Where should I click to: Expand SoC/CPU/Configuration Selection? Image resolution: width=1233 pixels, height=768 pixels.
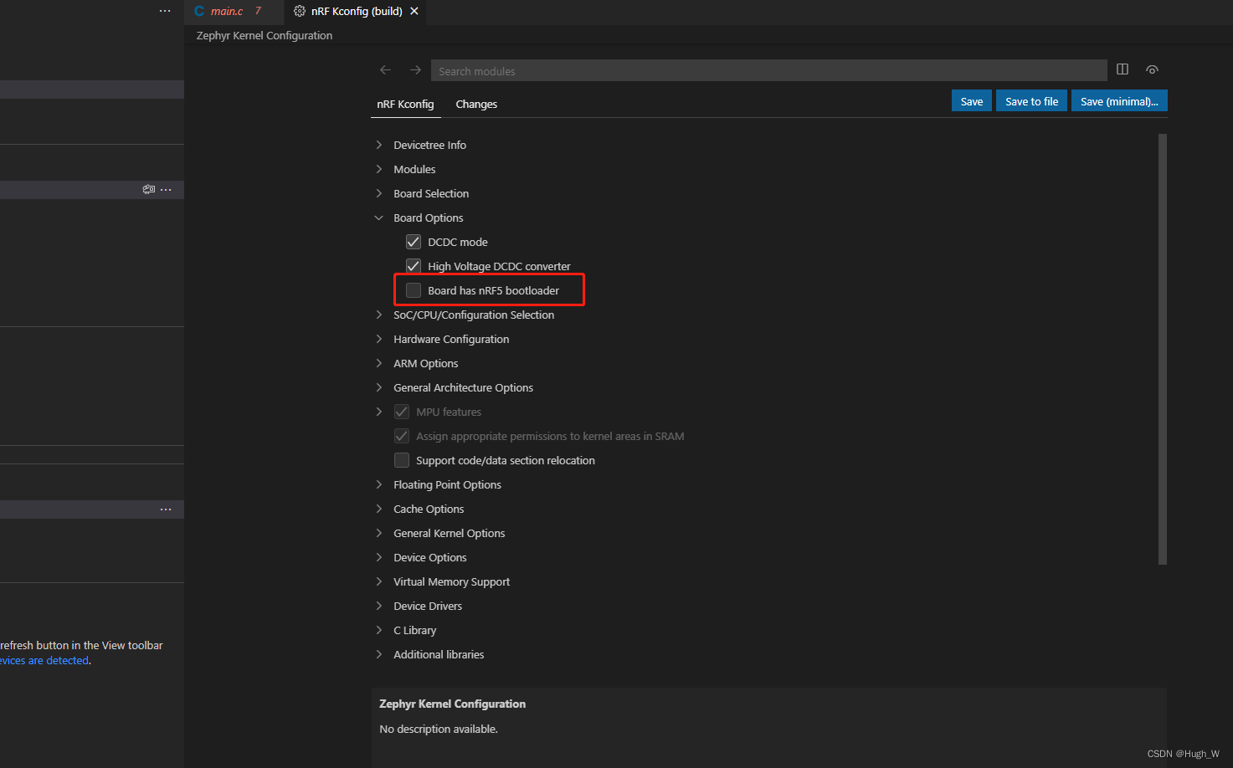coord(379,315)
